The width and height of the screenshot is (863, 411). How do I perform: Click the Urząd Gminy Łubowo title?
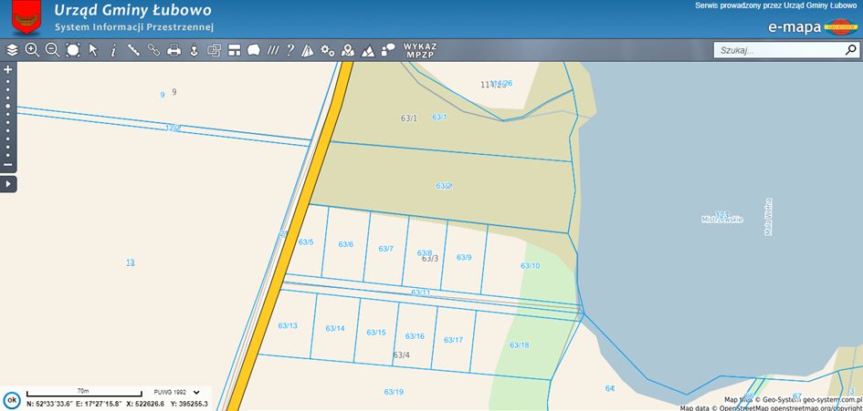pos(132,10)
